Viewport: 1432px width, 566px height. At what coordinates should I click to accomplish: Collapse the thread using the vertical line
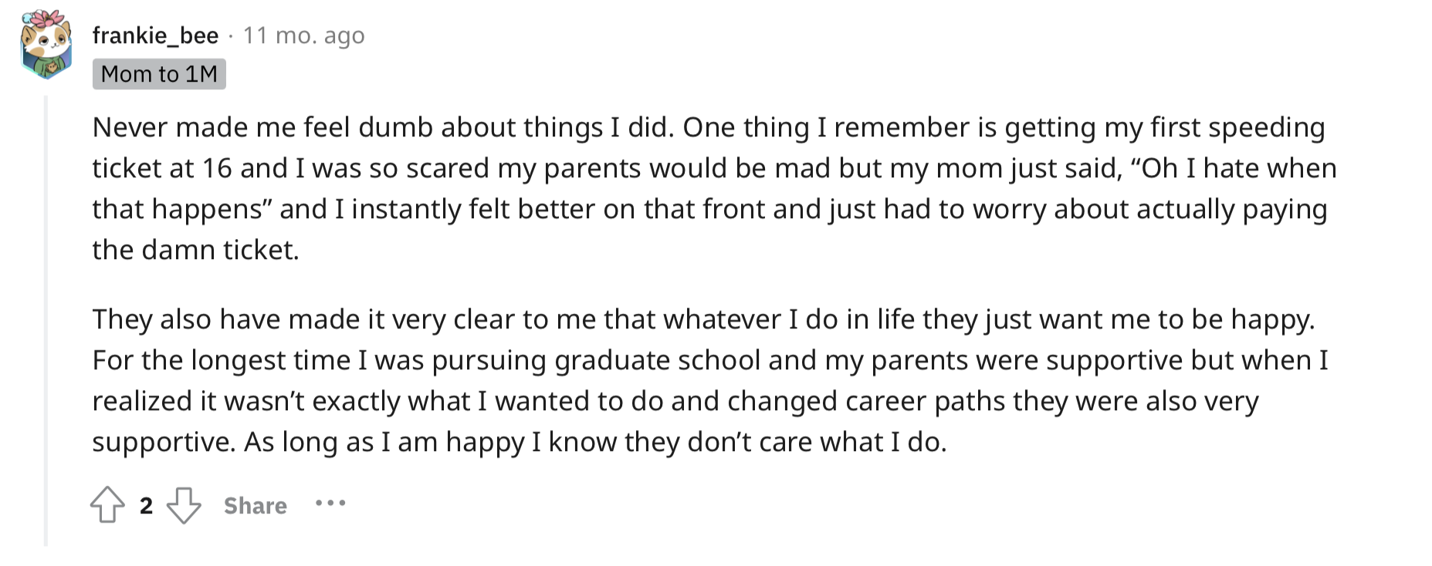coord(46,320)
